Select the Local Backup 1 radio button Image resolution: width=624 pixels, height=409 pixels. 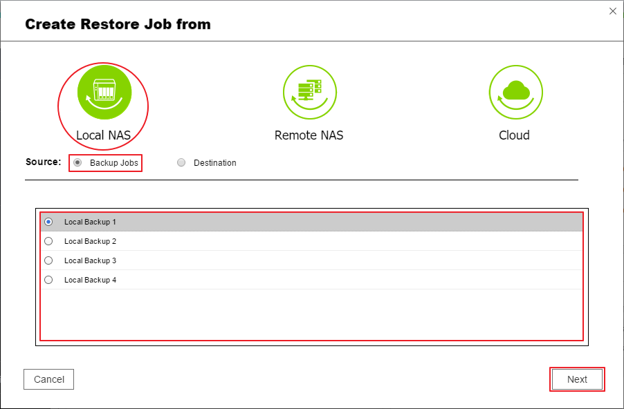click(48, 222)
